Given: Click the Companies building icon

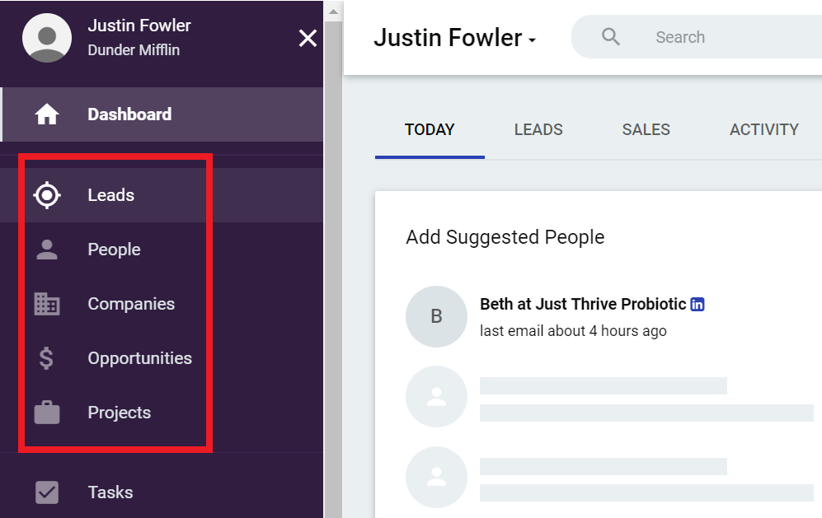Looking at the screenshot, I should tap(47, 304).
